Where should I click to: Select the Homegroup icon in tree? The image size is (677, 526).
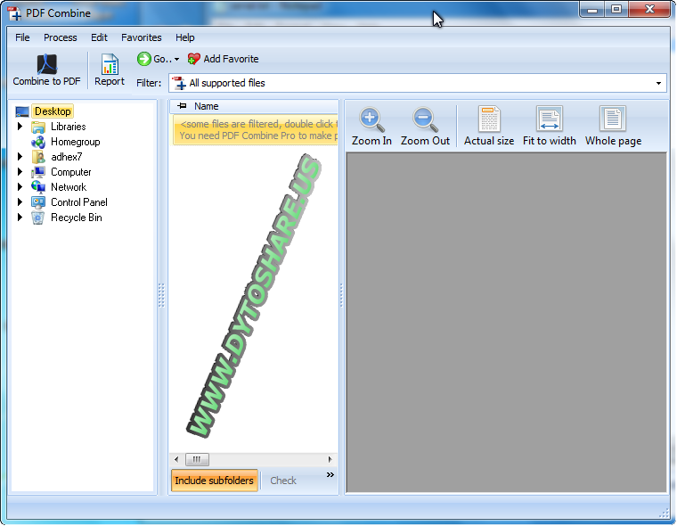click(38, 142)
